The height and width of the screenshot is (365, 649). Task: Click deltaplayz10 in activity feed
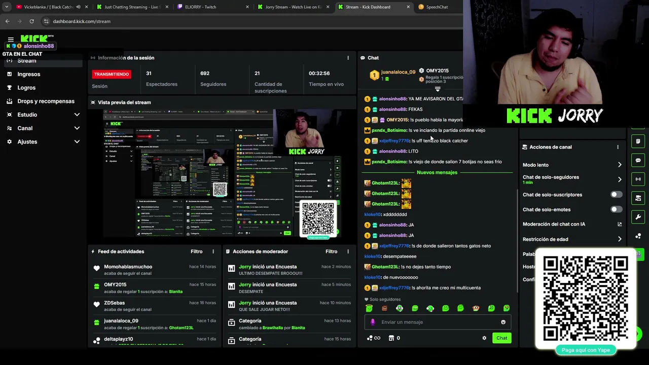coord(118,339)
